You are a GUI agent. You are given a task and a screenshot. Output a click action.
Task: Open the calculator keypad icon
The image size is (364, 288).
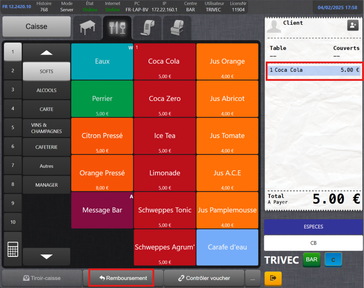[13, 249]
